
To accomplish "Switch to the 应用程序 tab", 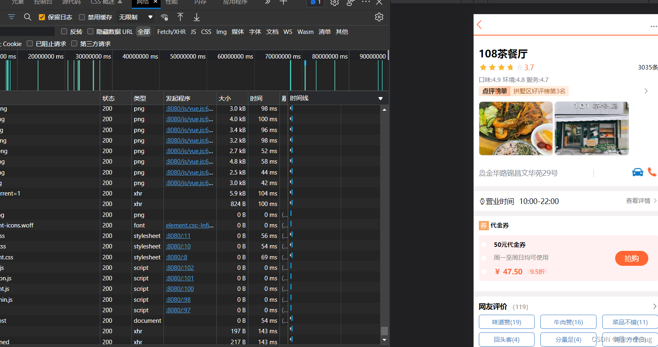I will point(235,2).
